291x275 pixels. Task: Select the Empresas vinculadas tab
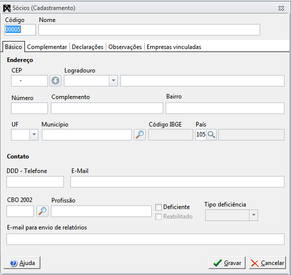click(174, 47)
